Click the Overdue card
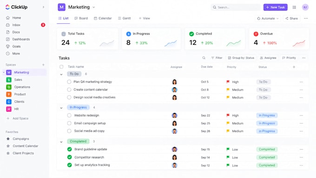Screen dimensions: 316x178 pyautogui.click(x=279, y=39)
